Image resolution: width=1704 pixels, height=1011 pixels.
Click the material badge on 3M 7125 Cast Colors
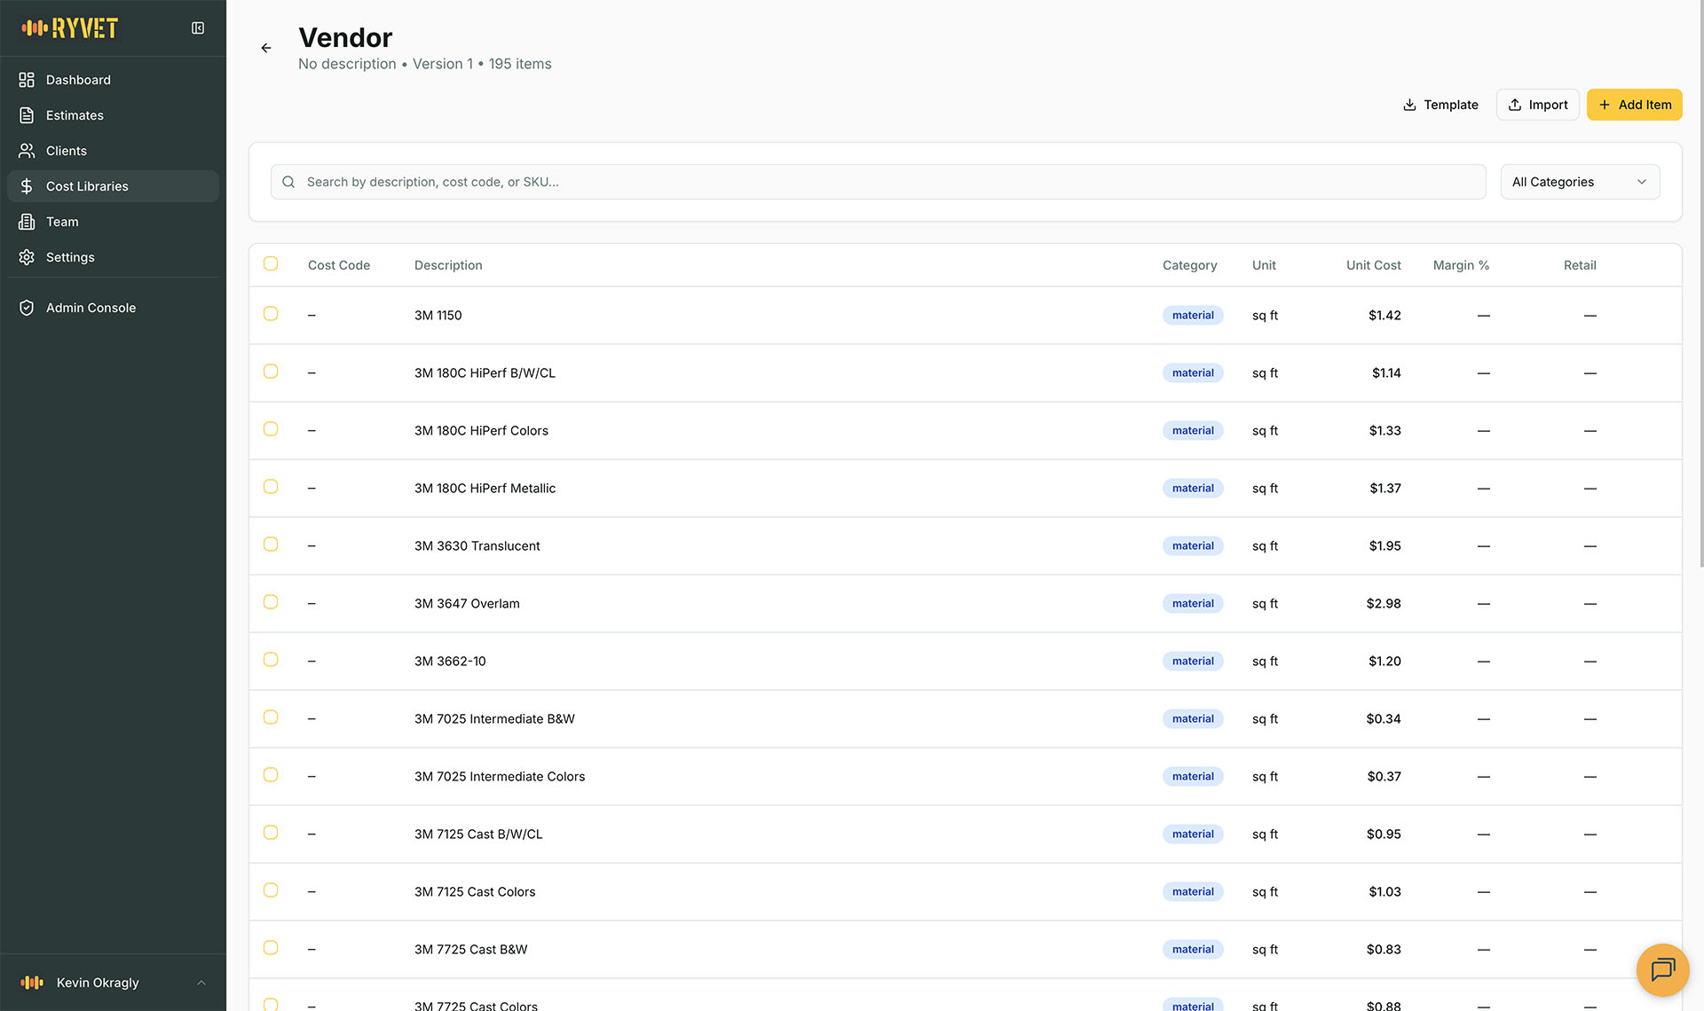click(1192, 891)
